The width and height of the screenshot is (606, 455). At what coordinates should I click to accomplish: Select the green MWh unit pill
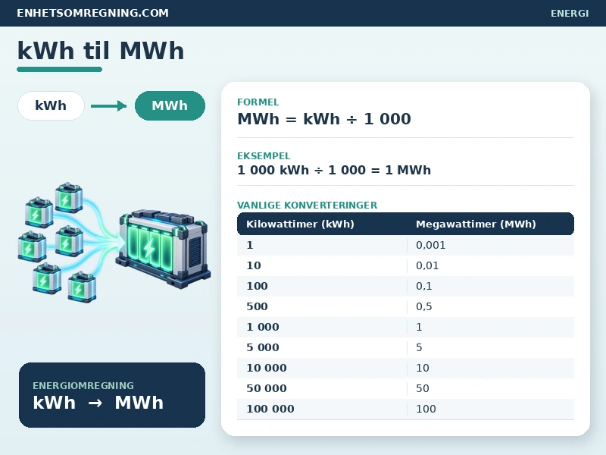pos(170,105)
